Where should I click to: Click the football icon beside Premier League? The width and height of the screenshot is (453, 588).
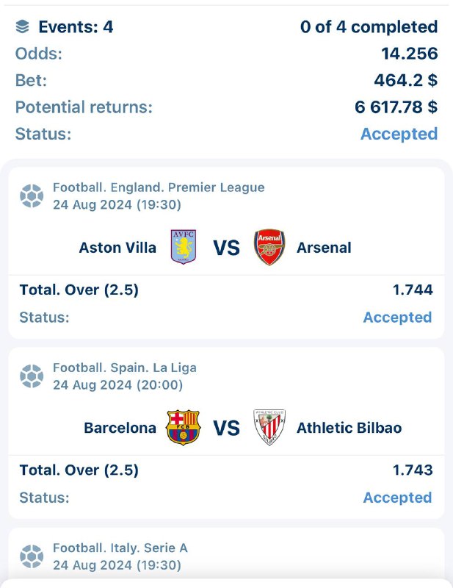(32, 196)
